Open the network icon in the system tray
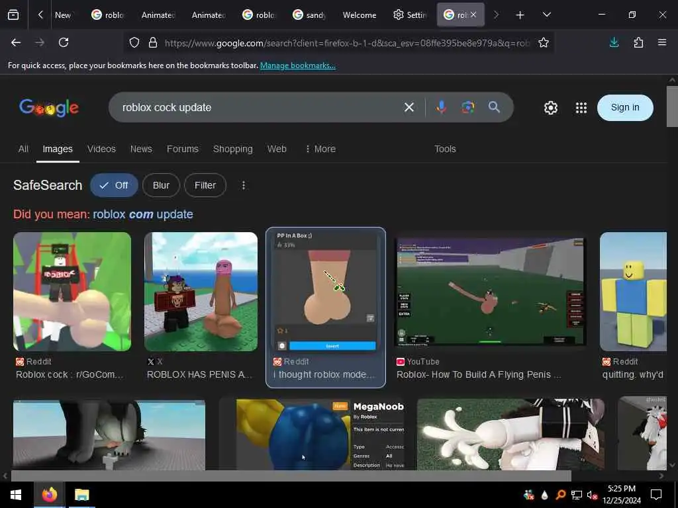This screenshot has height=508, width=678. pyautogui.click(x=577, y=495)
